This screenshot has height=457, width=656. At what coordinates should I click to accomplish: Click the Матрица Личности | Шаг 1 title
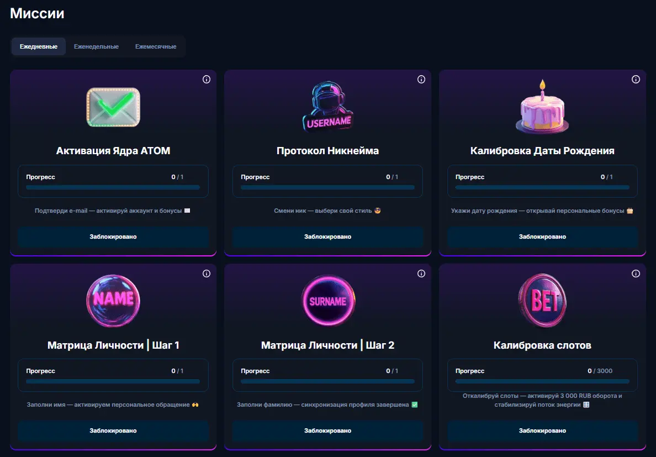pyautogui.click(x=113, y=345)
